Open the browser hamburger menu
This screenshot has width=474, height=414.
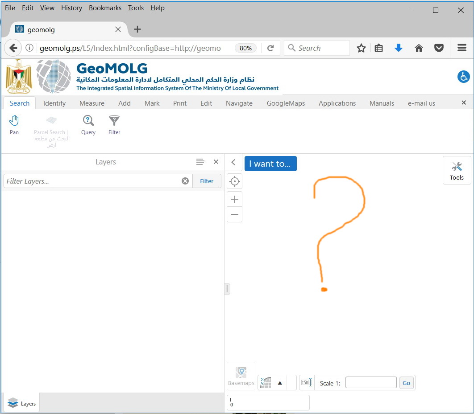click(462, 48)
